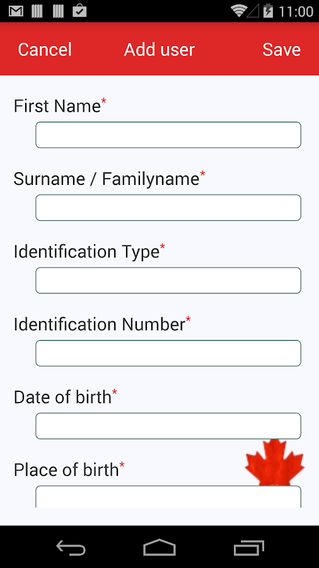Open the Identification Type selection field

[x=168, y=280]
